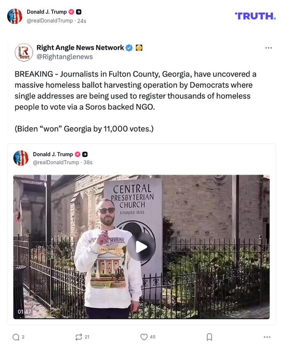Open the @Rightanglenews handle link
283x350 pixels.
(64, 57)
